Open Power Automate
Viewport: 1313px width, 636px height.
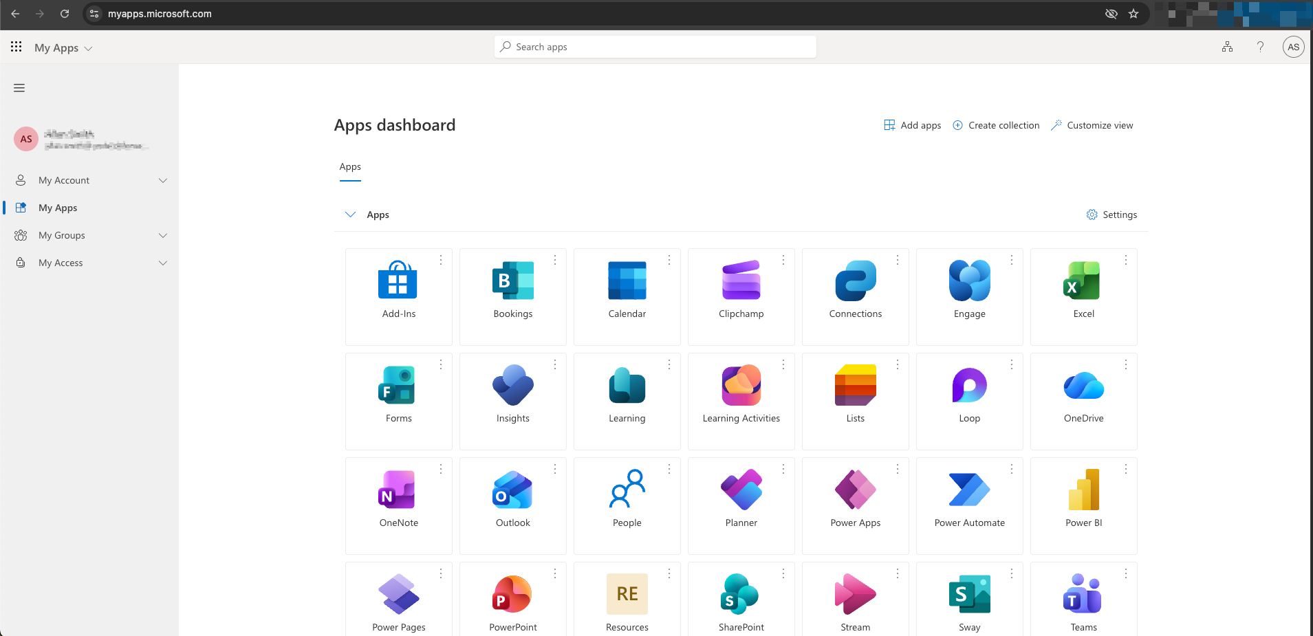tap(969, 505)
